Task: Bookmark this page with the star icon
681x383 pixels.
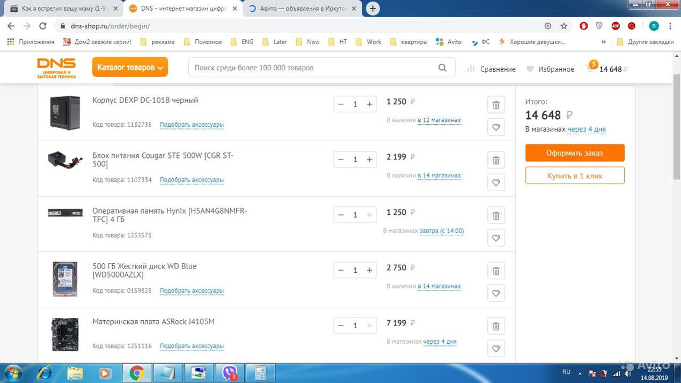Action: [563, 26]
